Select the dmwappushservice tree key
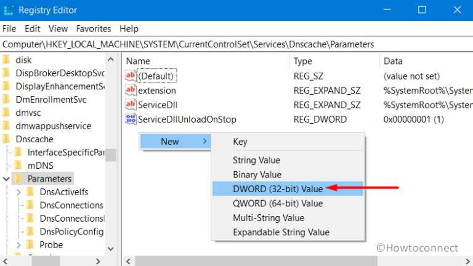473x266 pixels. [54, 126]
